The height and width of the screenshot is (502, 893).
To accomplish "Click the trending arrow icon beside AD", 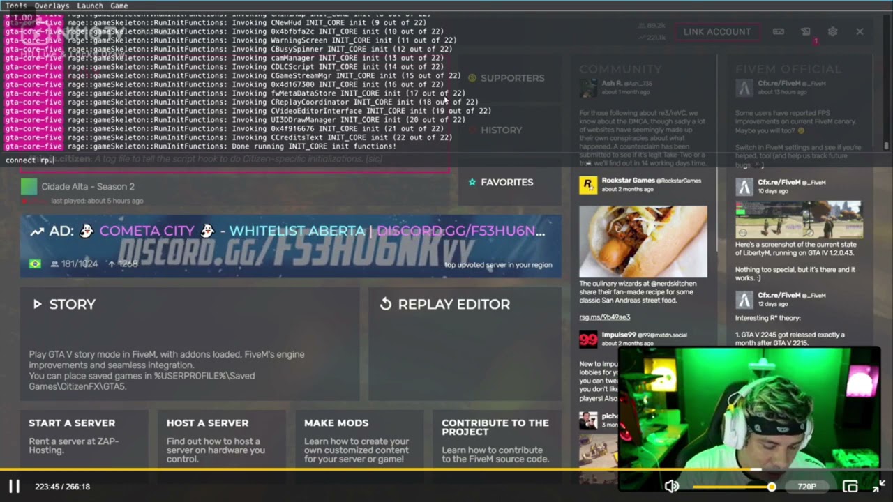I will (x=37, y=231).
